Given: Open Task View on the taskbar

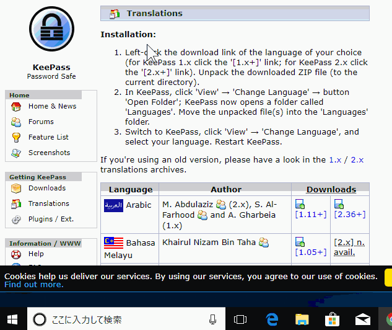Looking at the screenshot, I should pyautogui.click(x=240, y=319).
